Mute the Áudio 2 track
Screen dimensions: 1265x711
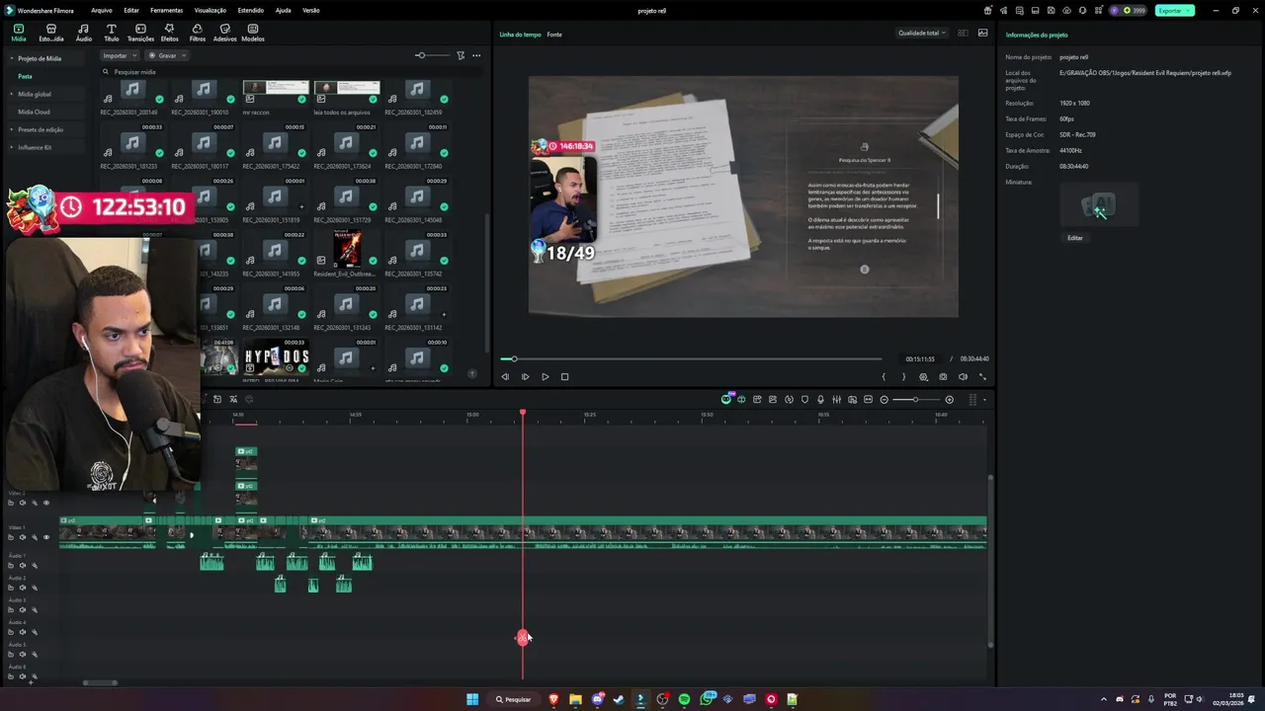pyautogui.click(x=22, y=588)
